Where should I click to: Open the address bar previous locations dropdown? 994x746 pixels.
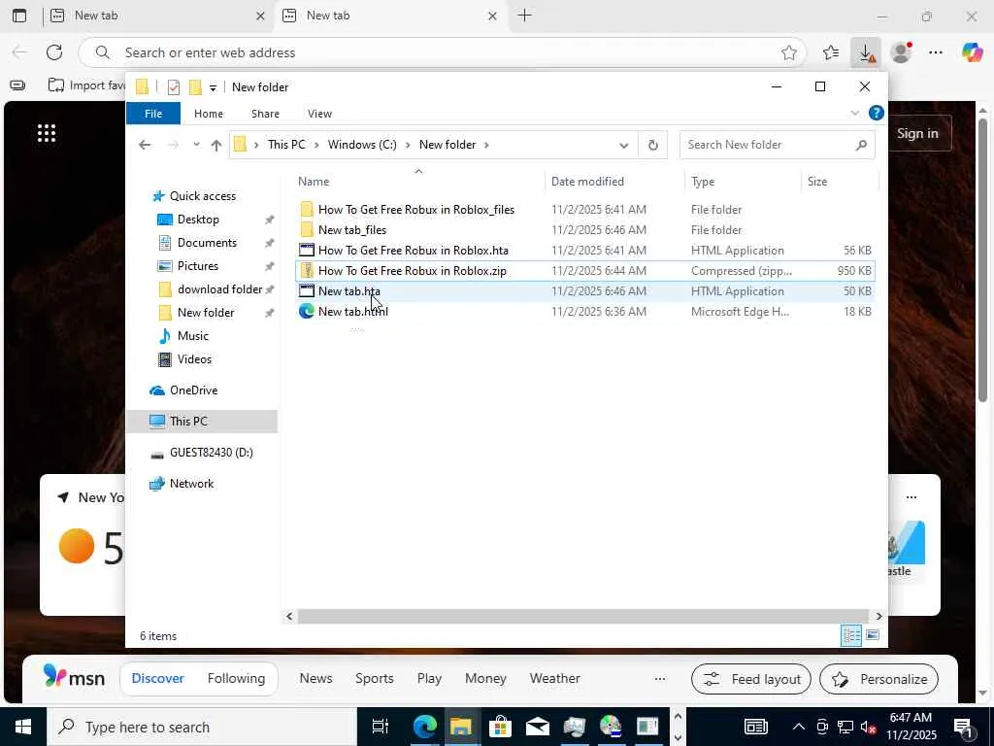pos(624,146)
